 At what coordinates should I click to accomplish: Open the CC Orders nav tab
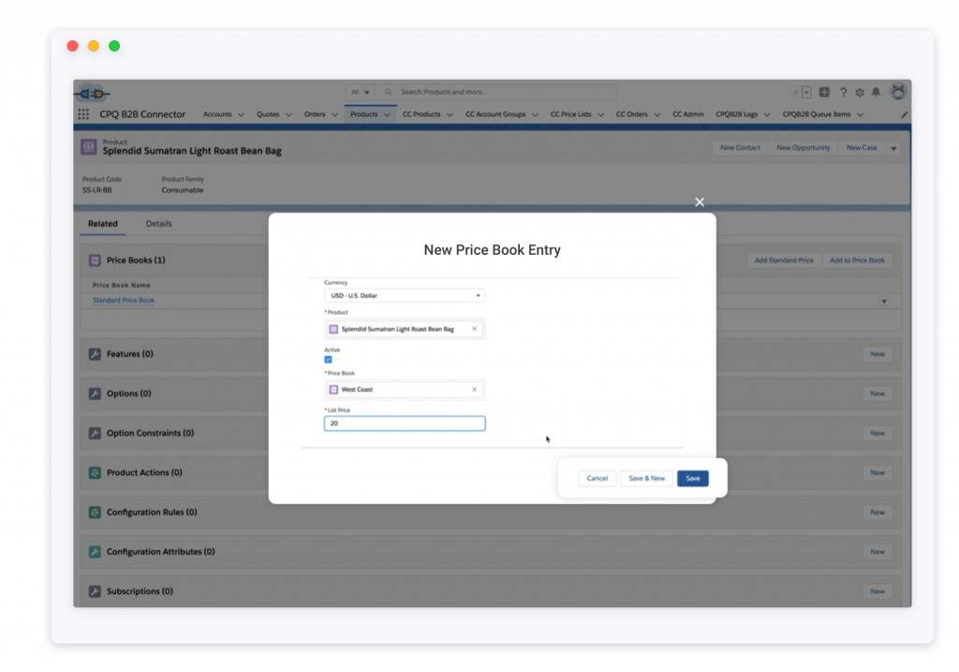pos(632,114)
